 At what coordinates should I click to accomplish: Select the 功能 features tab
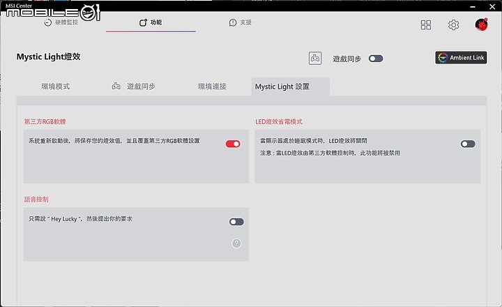[x=151, y=22]
